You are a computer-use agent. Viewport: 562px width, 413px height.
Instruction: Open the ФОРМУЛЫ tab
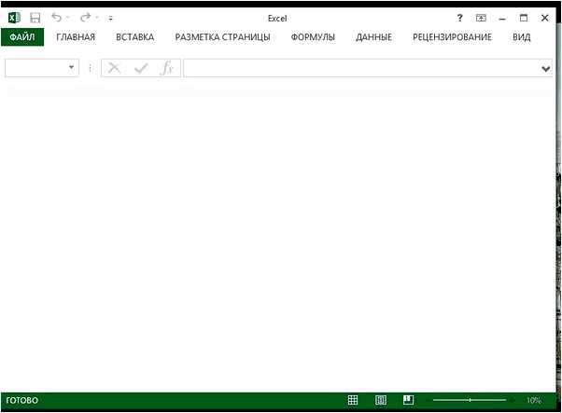click(313, 37)
